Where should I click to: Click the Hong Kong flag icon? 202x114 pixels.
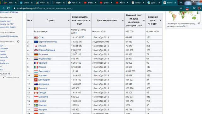point(36,101)
